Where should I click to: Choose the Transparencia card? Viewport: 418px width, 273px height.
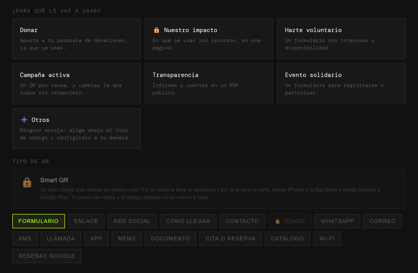pos(209,84)
